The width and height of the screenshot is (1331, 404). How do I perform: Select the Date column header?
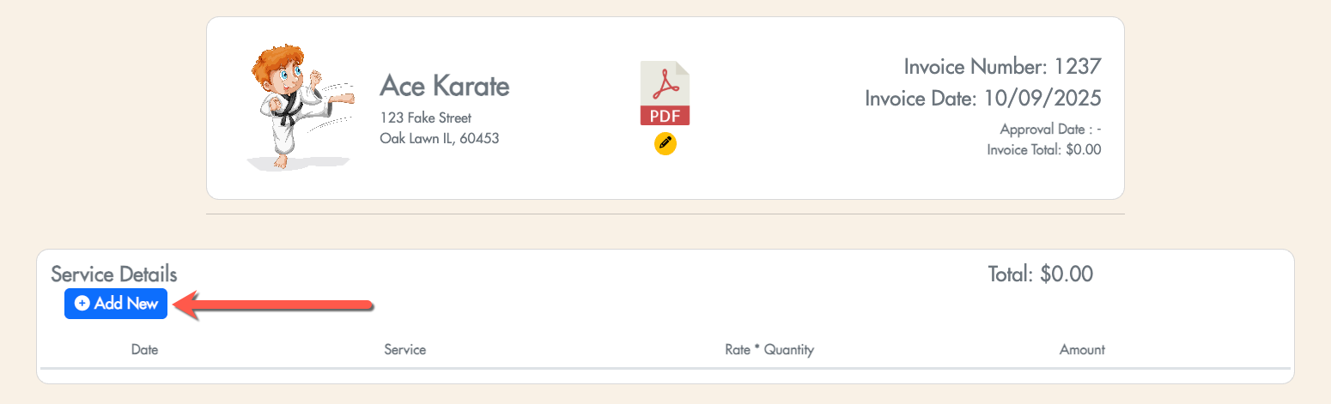[144, 350]
